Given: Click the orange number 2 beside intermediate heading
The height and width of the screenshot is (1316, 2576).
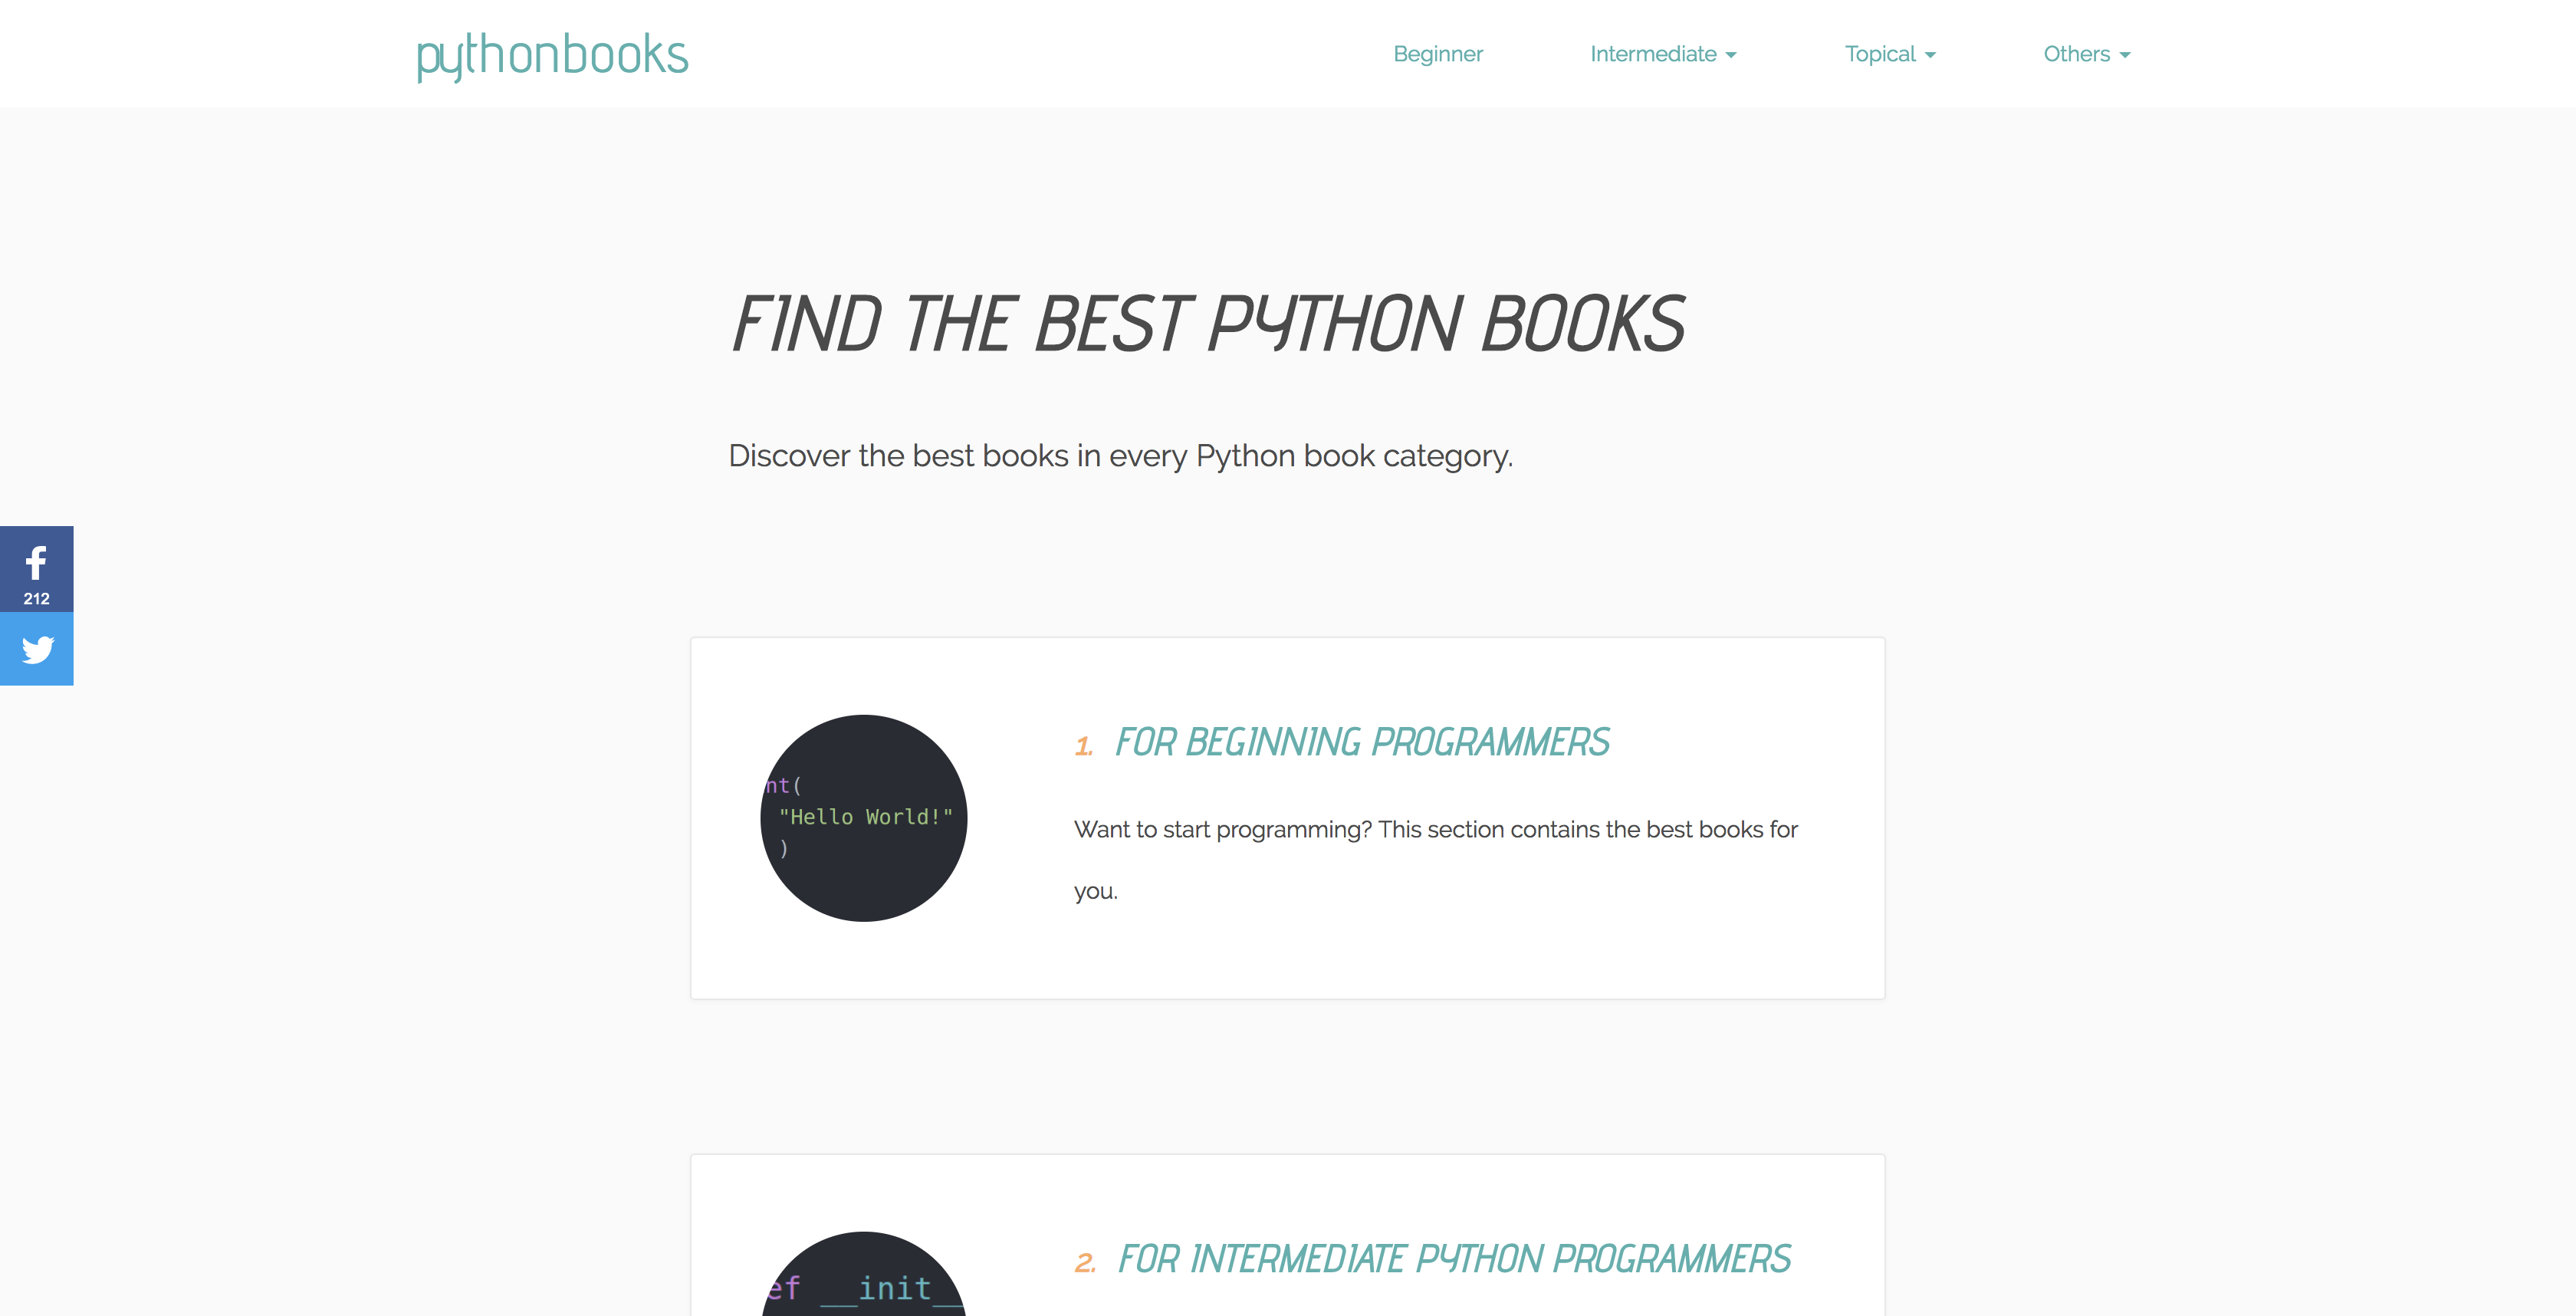Looking at the screenshot, I should pos(1084,1260).
